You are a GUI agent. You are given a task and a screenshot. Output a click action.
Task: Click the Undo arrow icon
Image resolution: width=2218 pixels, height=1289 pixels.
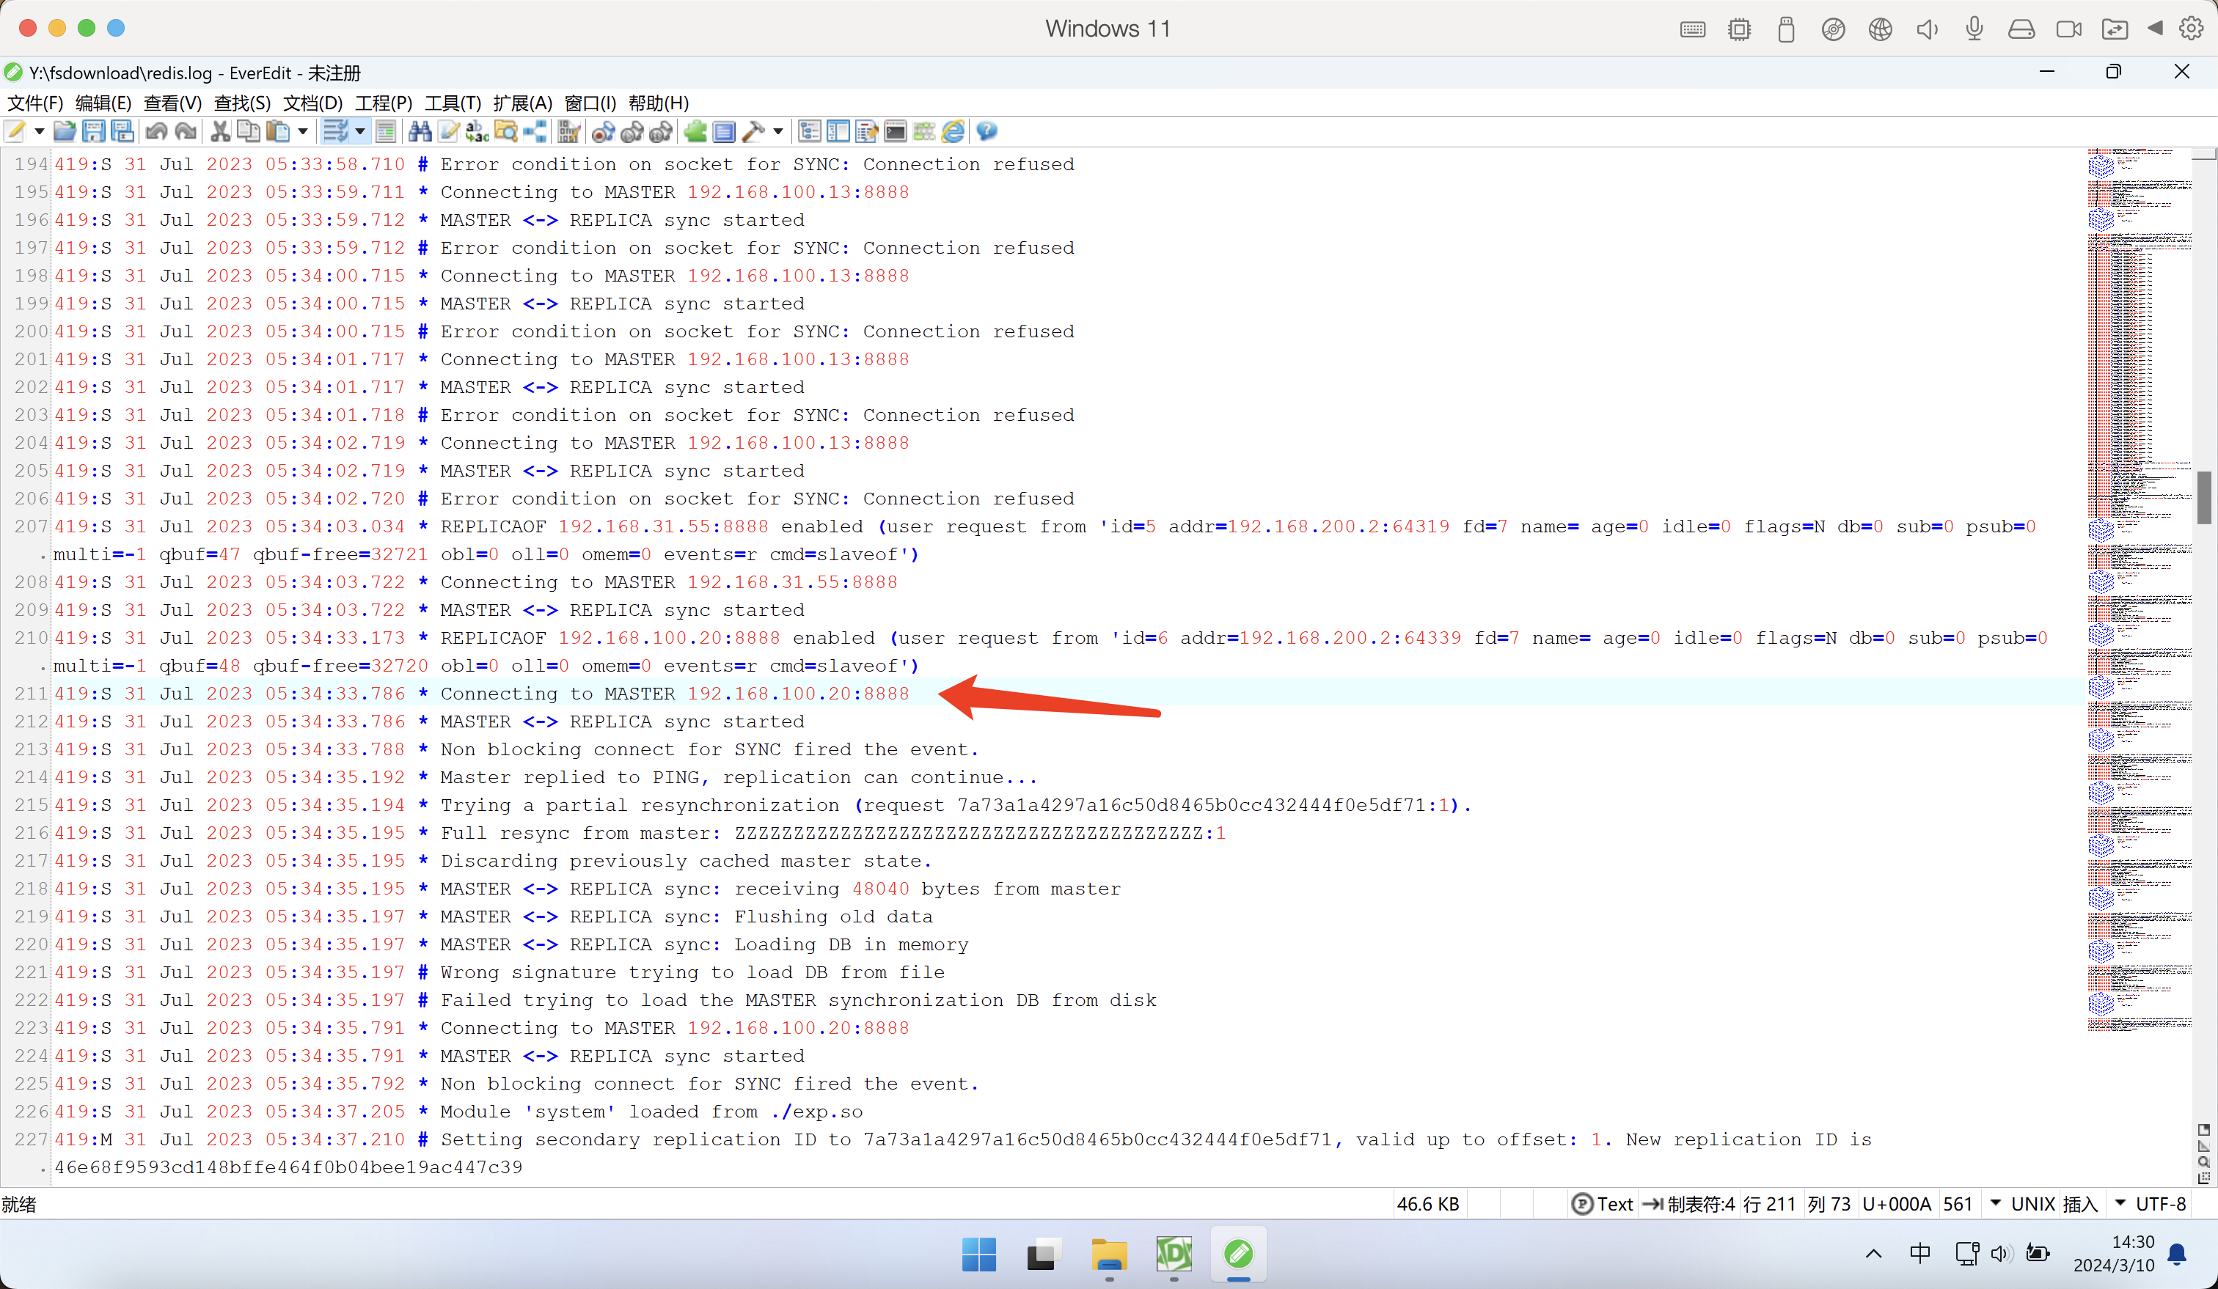157,132
